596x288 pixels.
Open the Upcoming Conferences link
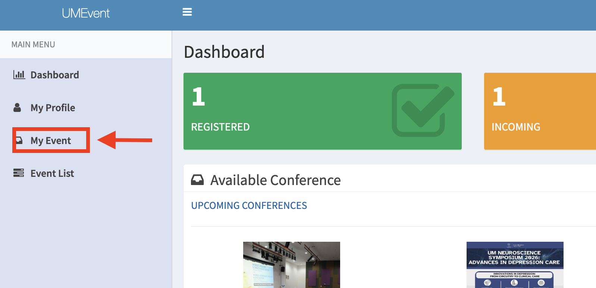point(249,206)
